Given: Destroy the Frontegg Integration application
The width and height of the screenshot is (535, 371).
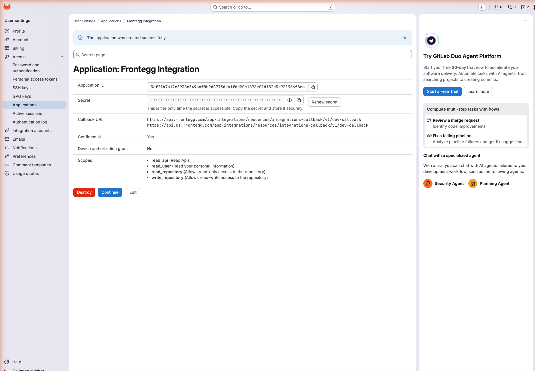Looking at the screenshot, I should coord(84,192).
